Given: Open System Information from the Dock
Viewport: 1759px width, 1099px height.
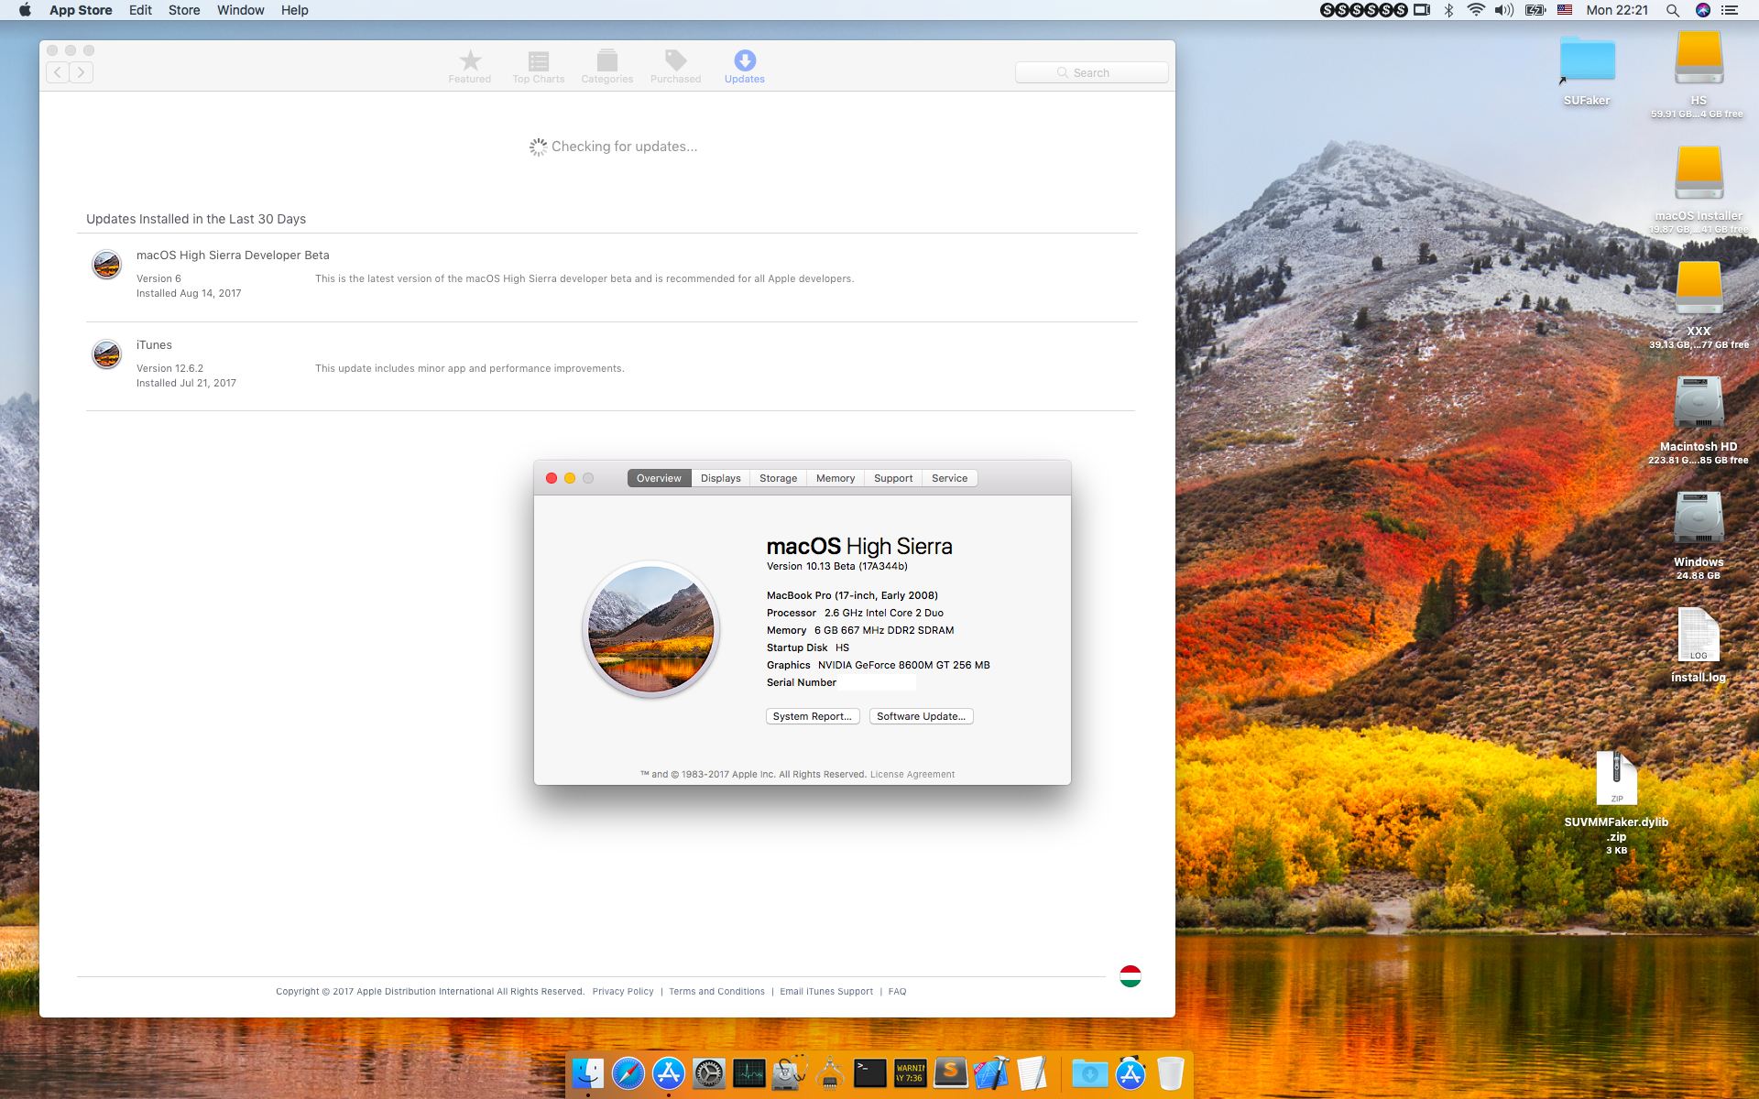Looking at the screenshot, I should click(830, 1073).
